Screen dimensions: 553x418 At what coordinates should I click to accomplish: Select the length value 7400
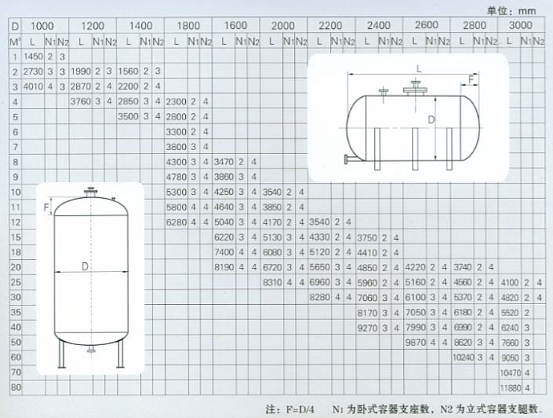(224, 253)
